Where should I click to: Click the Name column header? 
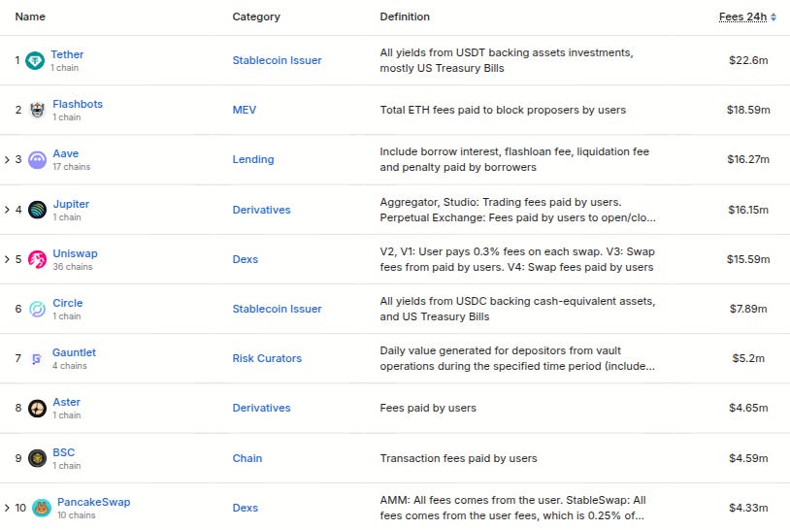click(30, 17)
